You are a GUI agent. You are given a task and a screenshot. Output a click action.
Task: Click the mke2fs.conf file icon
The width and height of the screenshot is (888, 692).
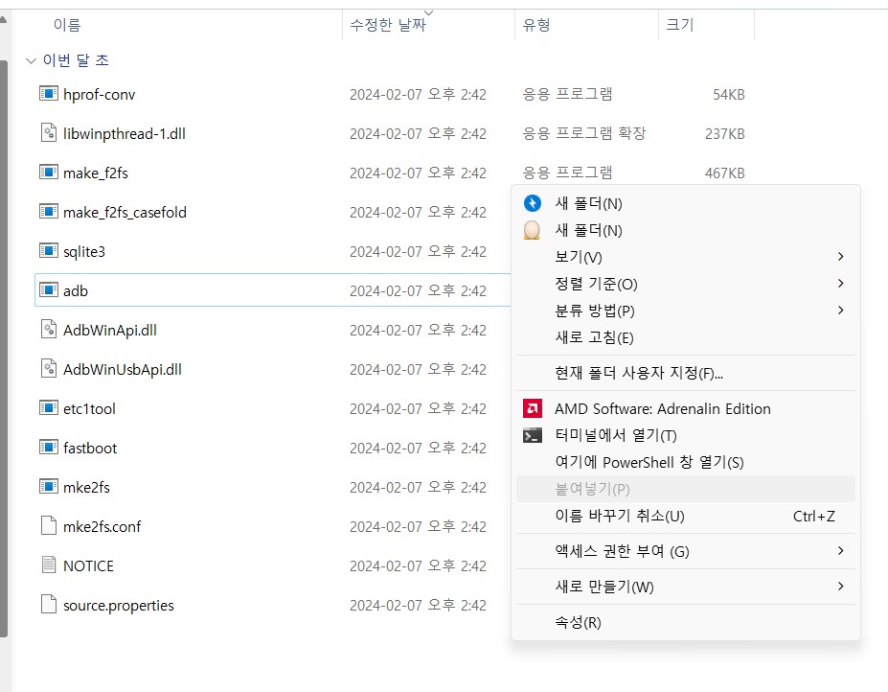[x=49, y=525]
